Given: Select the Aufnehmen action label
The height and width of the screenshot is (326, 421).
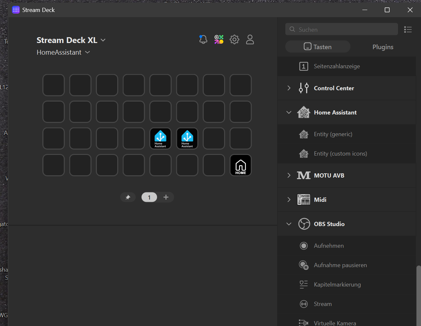Looking at the screenshot, I should point(329,246).
